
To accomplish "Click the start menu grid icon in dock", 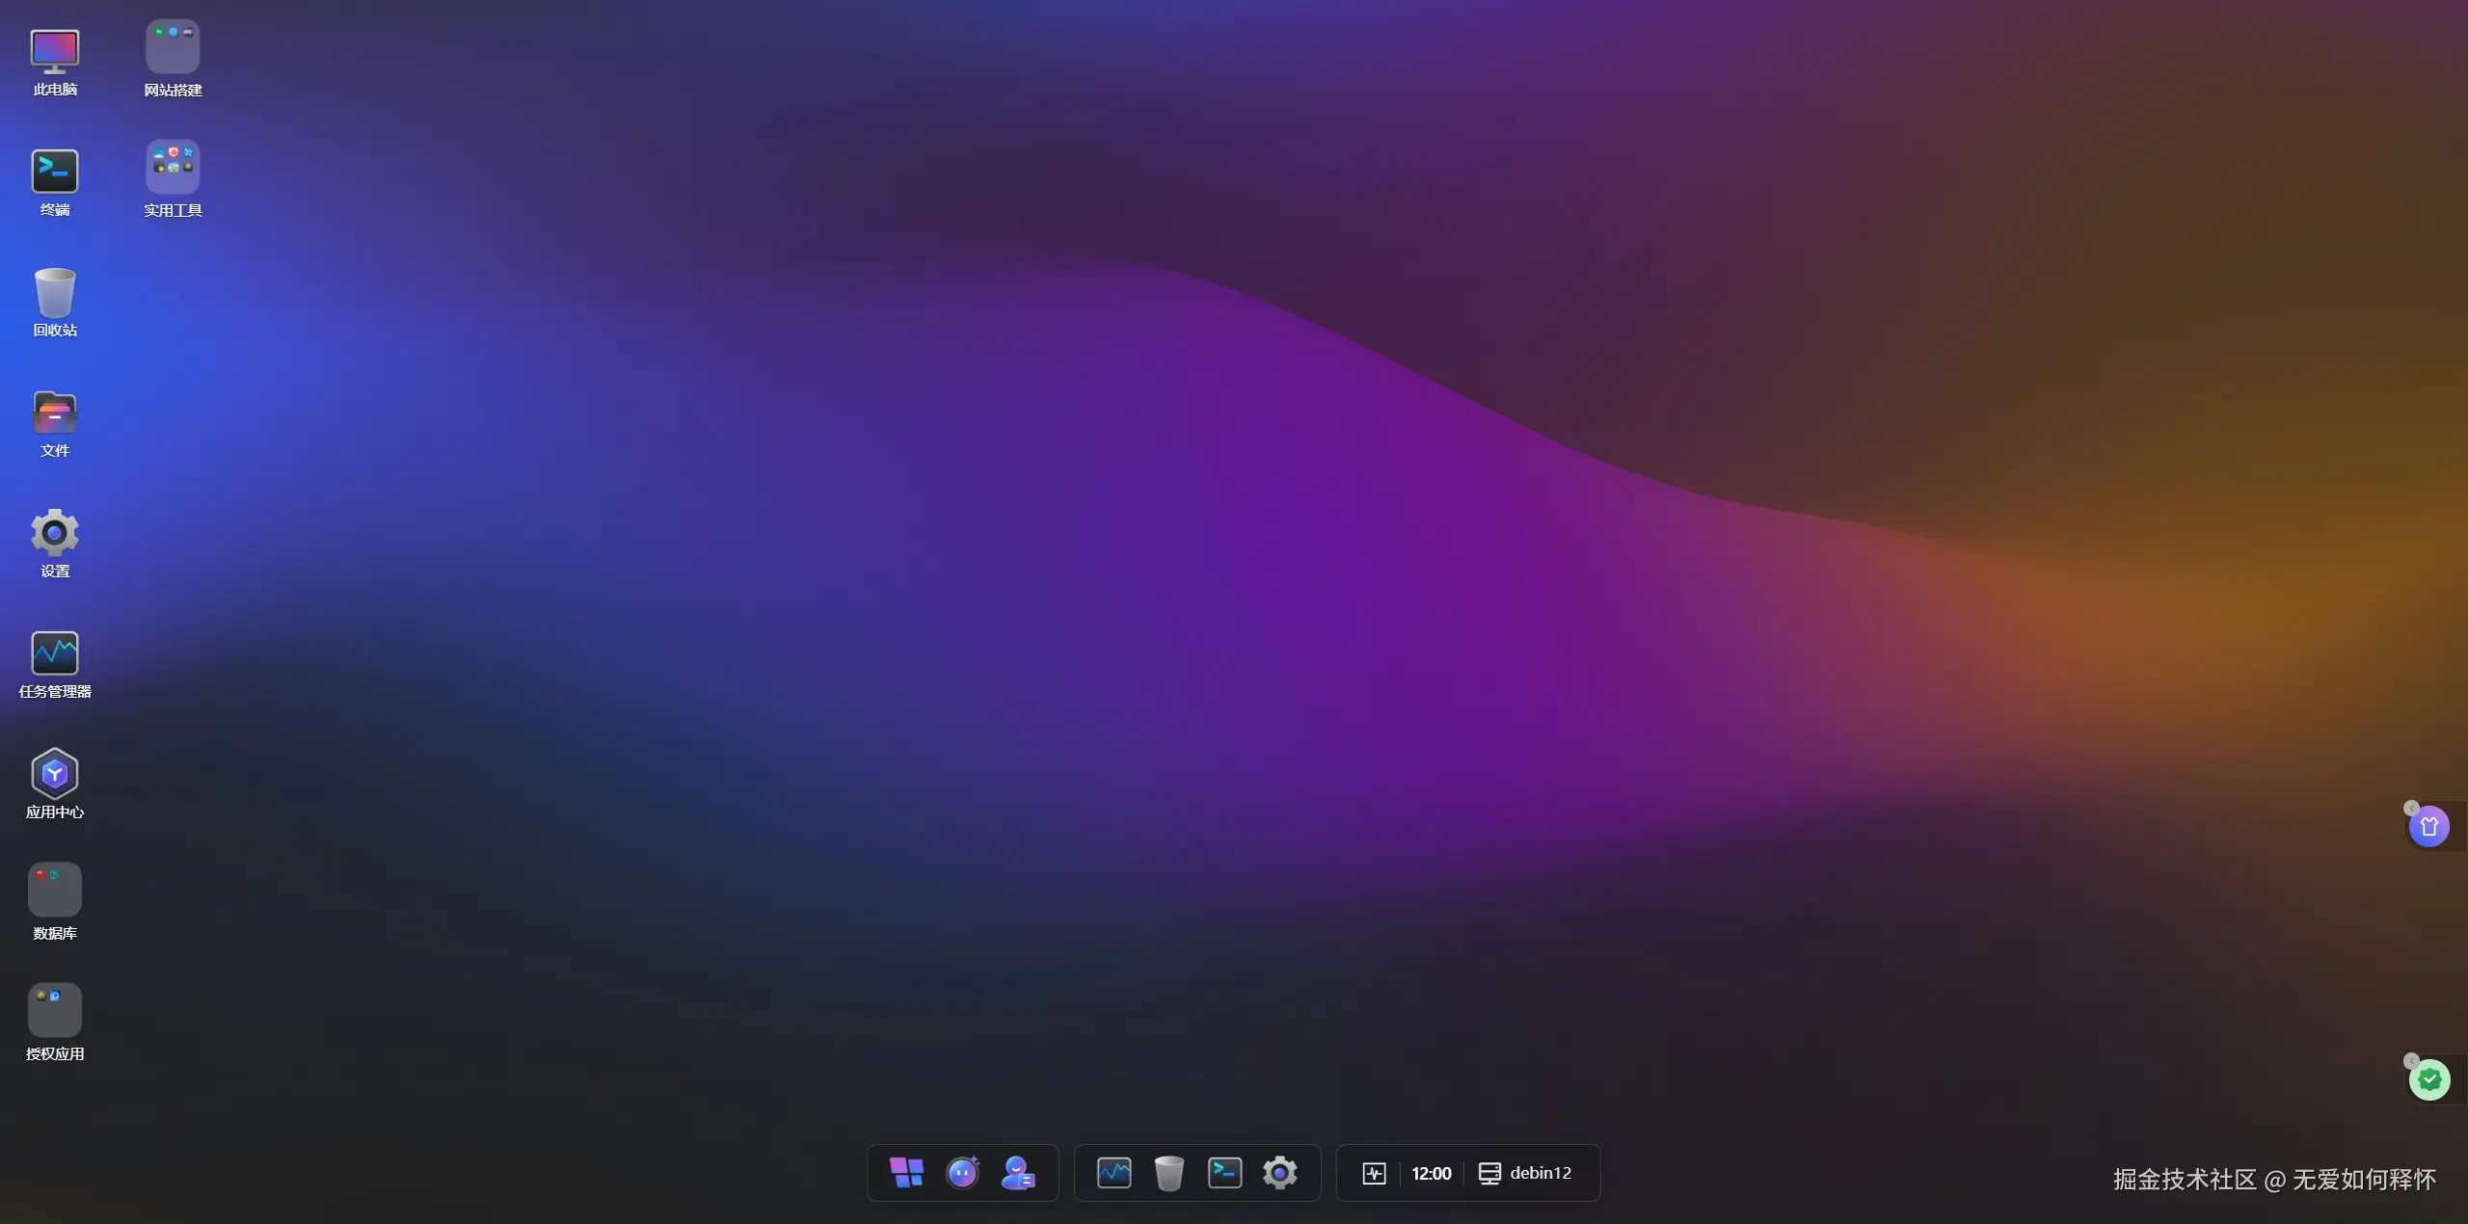I will tap(906, 1173).
